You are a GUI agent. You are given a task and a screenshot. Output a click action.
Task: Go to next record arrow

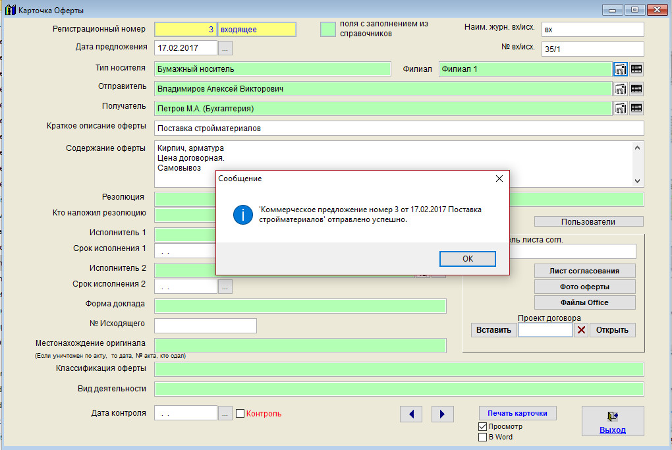coord(442,414)
